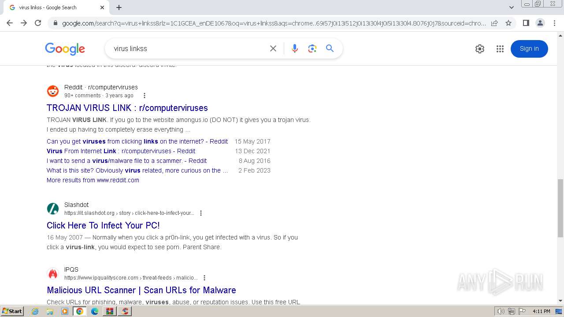
Task: Search by image with camera lens icon
Action: (312, 48)
